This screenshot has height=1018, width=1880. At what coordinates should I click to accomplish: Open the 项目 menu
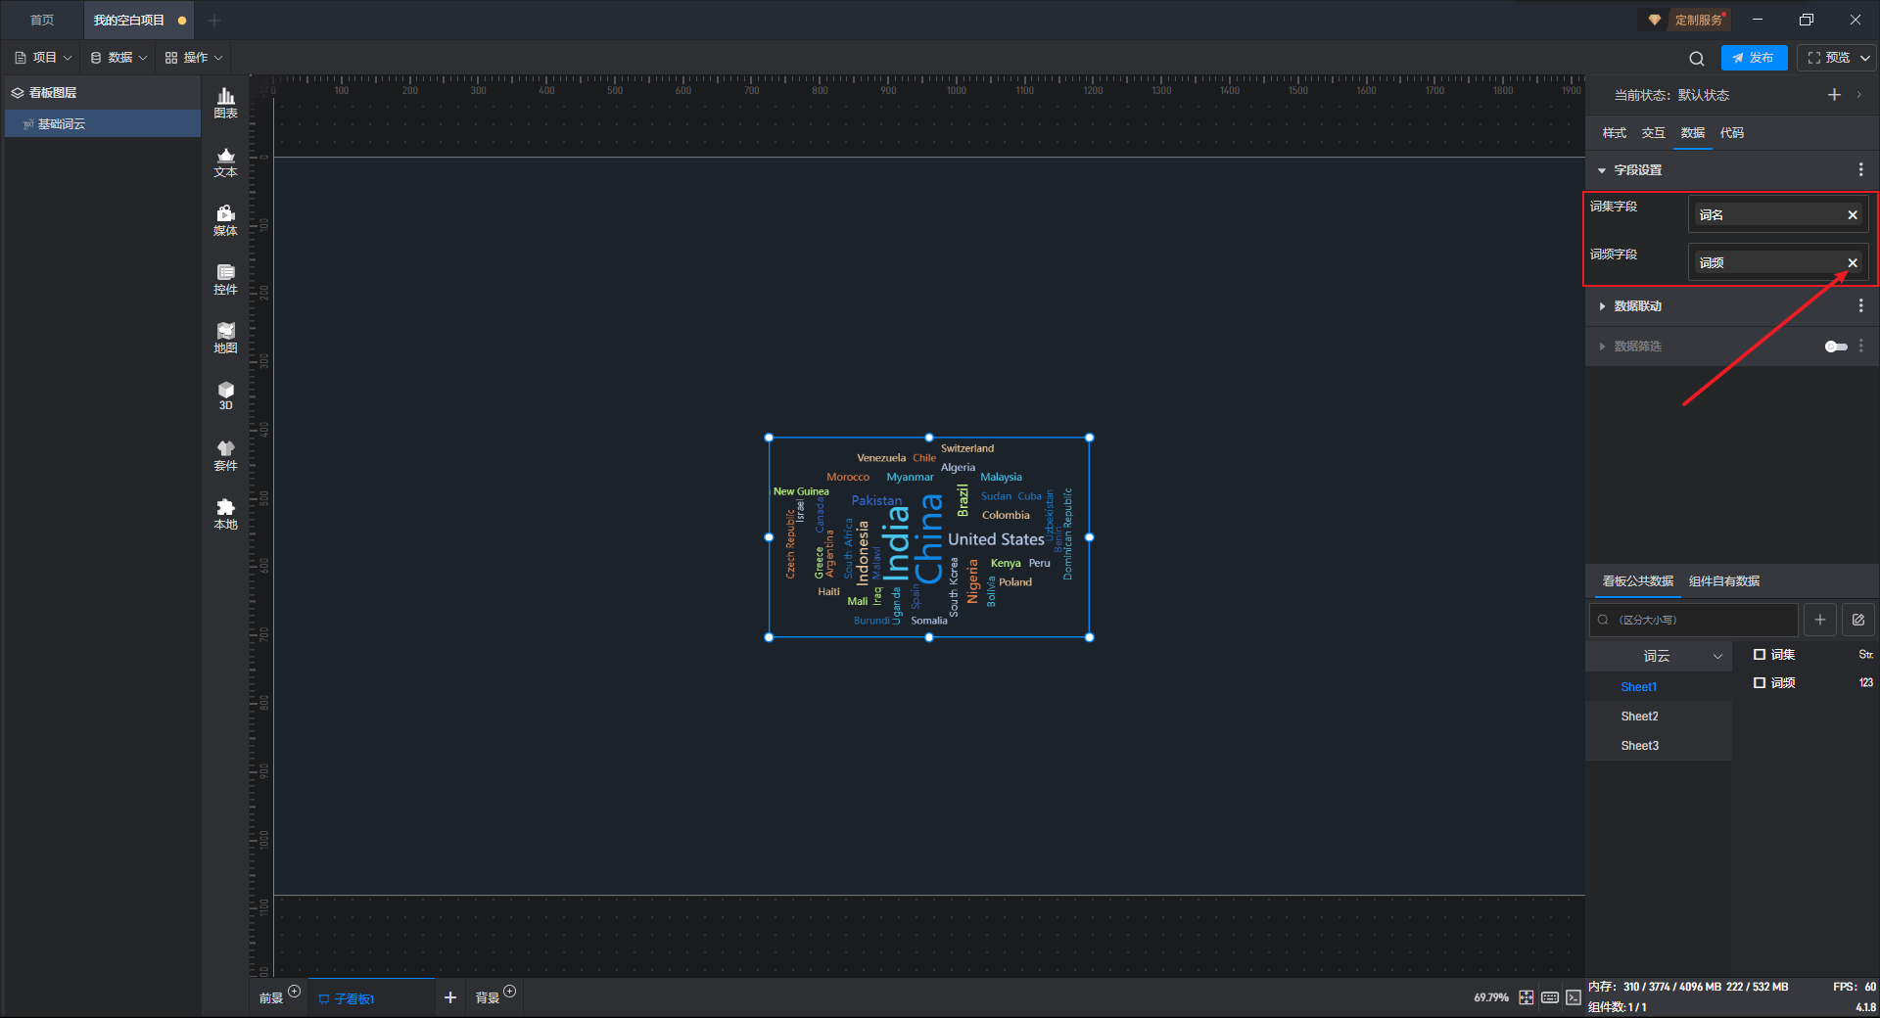point(44,58)
